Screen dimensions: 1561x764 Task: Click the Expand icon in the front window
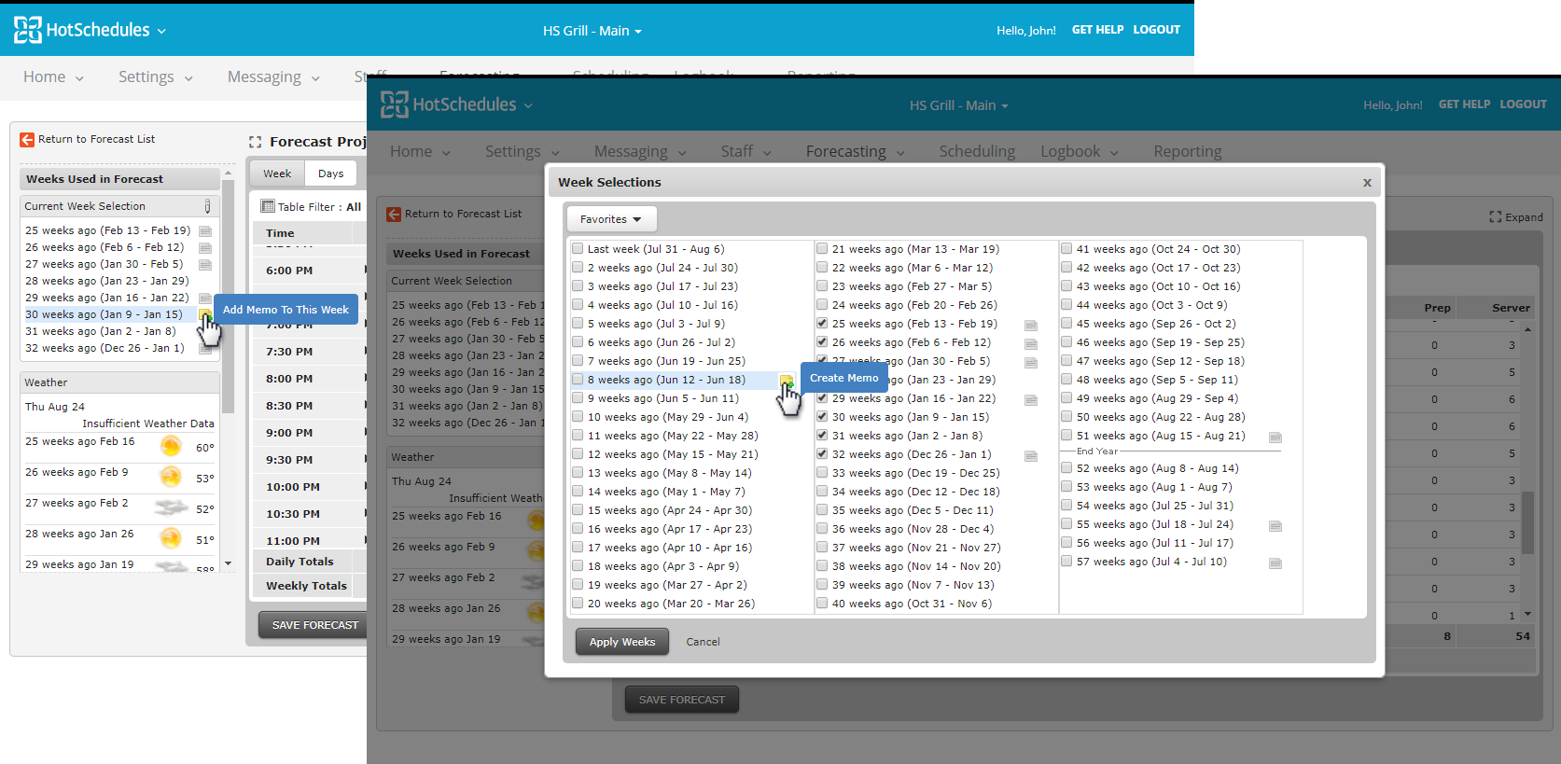pos(1495,217)
